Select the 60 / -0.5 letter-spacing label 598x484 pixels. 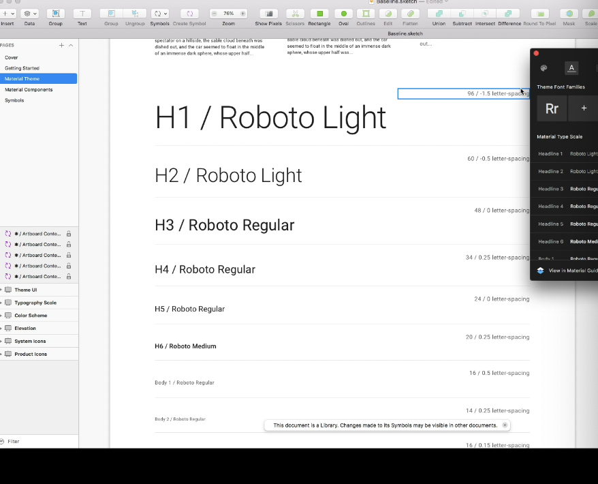(498, 159)
